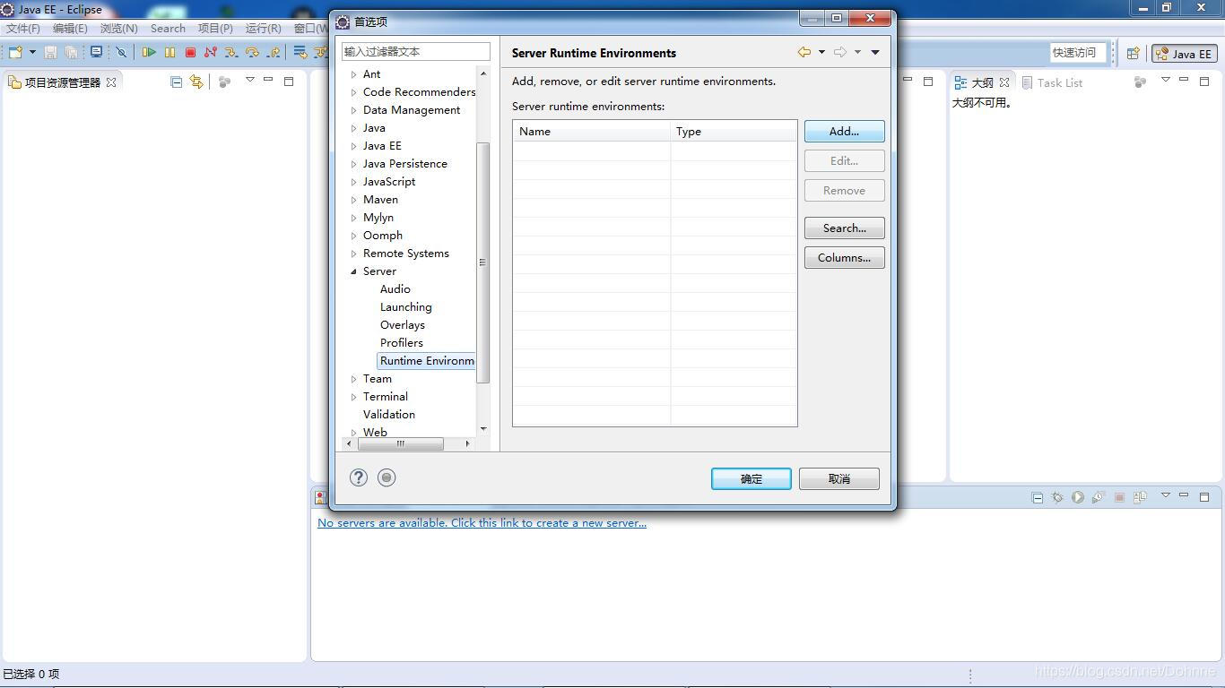Click the Open Perspective icon
The image size is (1225, 688).
pyautogui.click(x=1133, y=54)
